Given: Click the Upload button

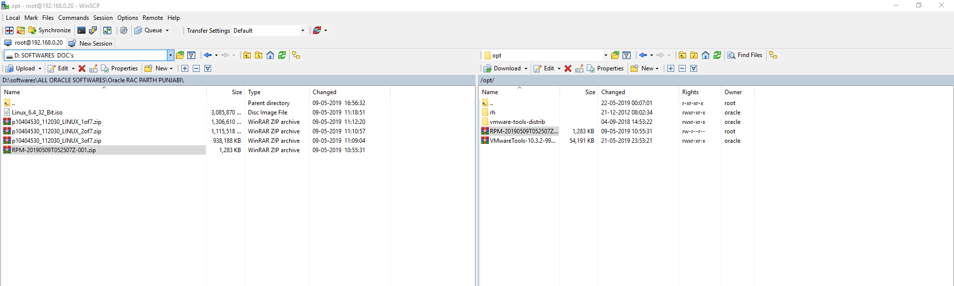Looking at the screenshot, I should tap(21, 68).
